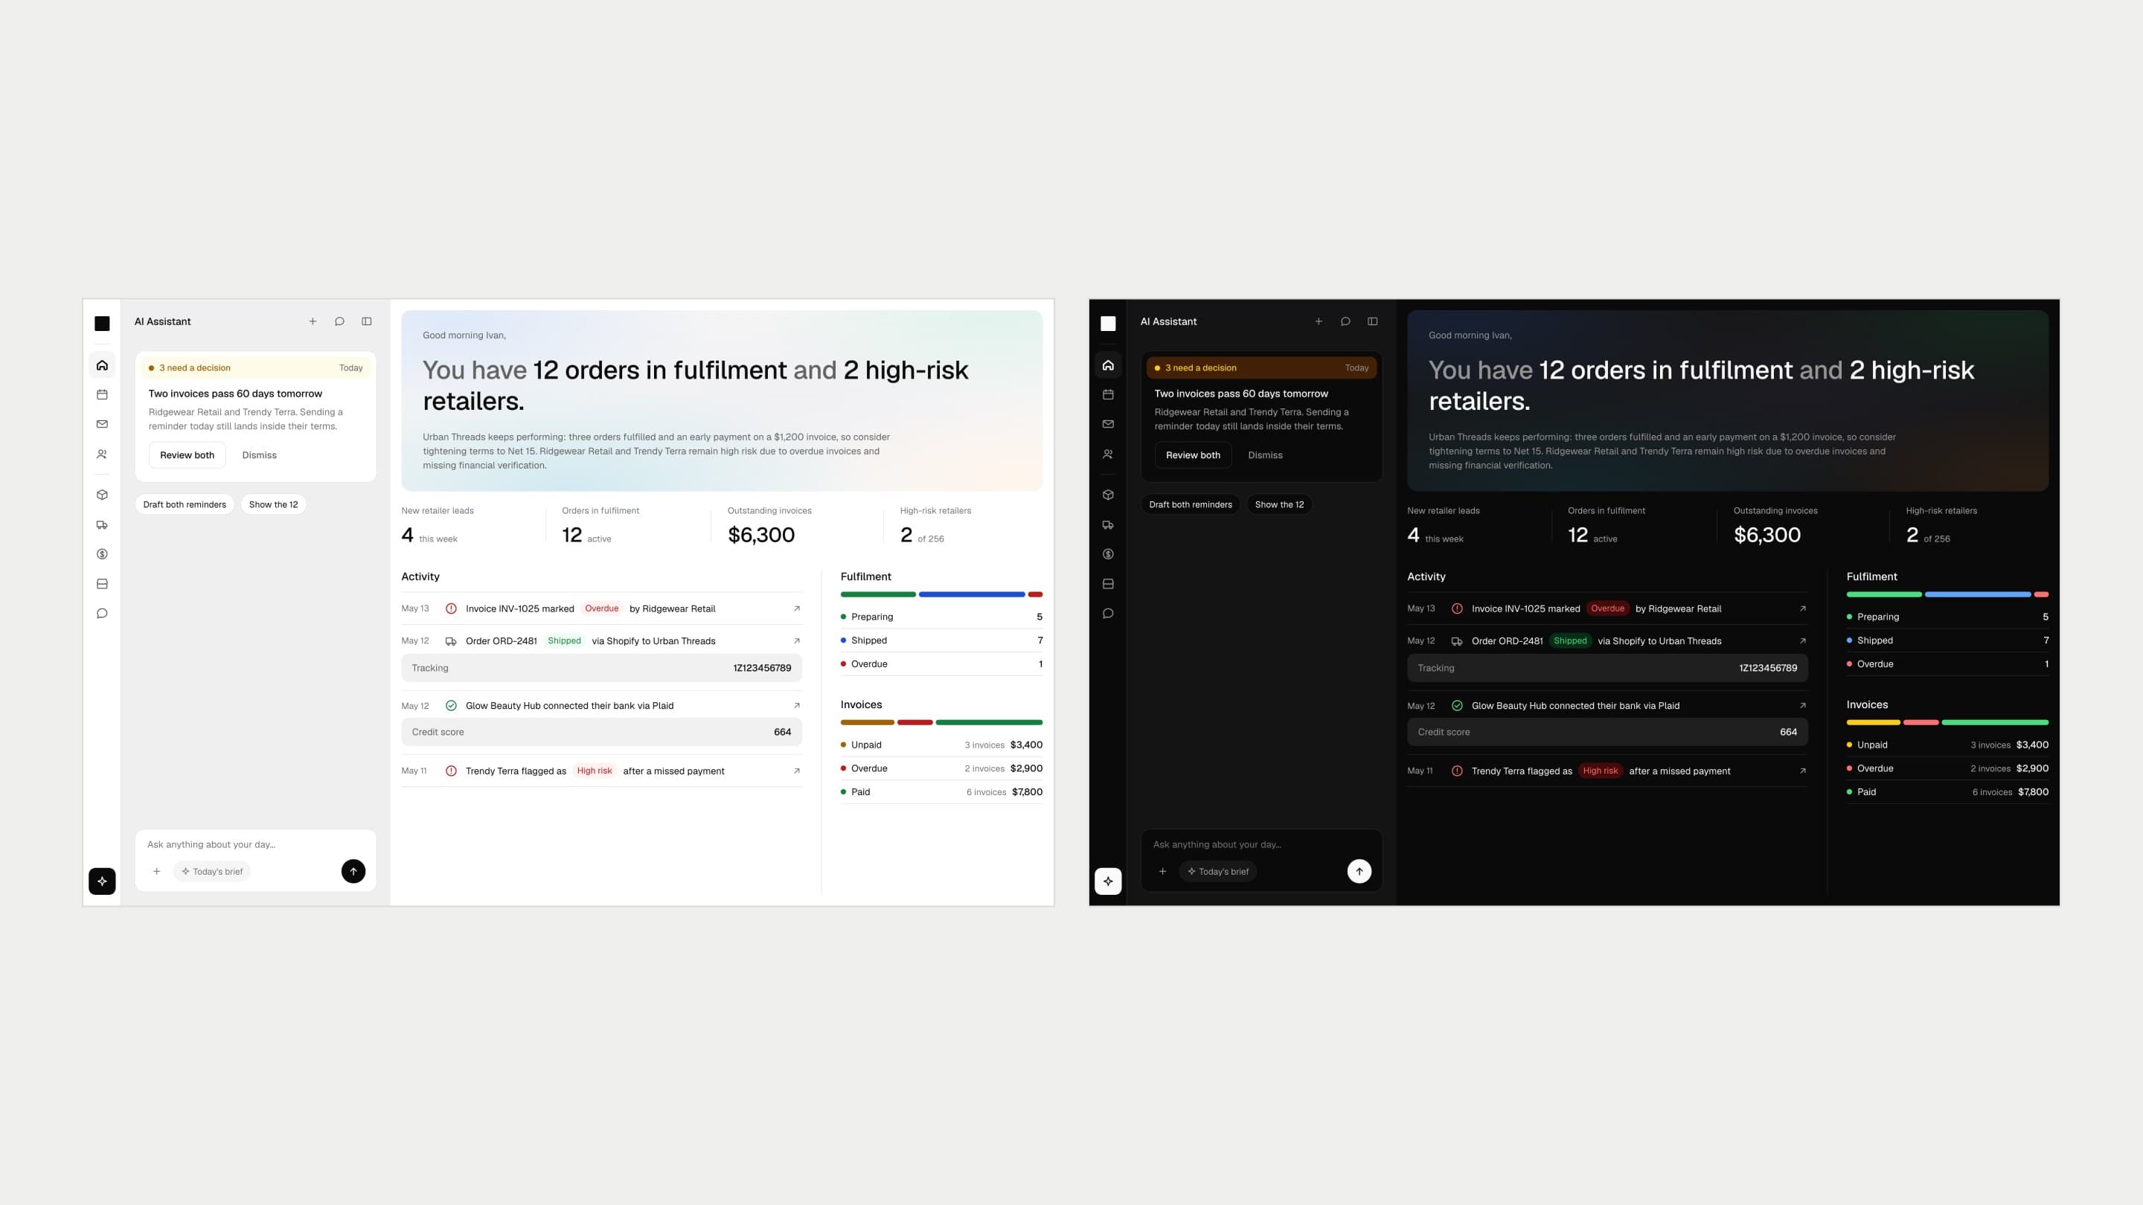Collapse light AI Assistant panel icon
This screenshot has height=1205, width=2143.
click(x=367, y=321)
